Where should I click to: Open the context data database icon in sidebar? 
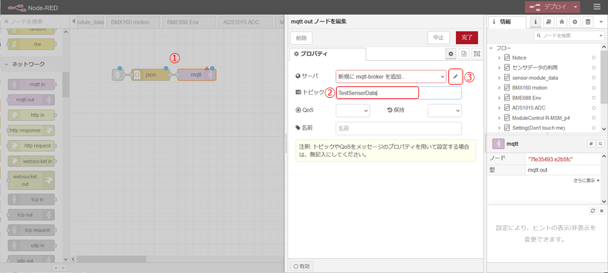point(588,22)
